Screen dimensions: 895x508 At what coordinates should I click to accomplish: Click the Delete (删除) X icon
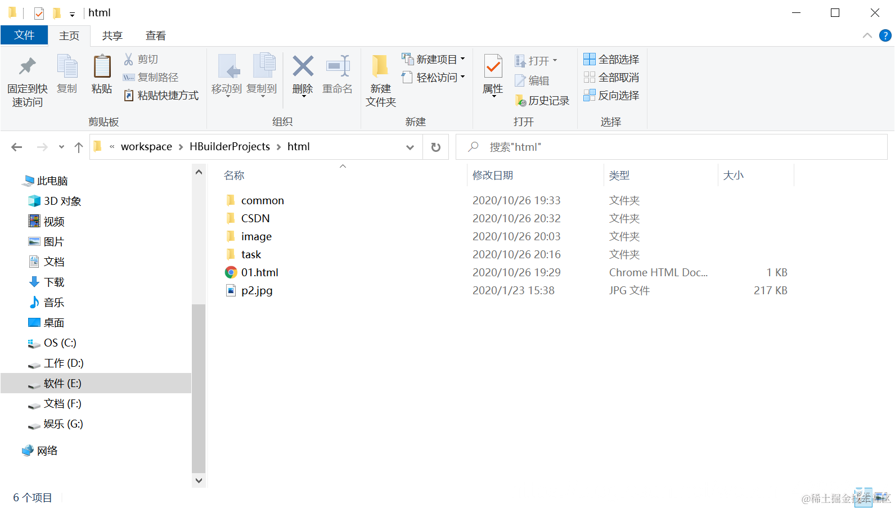tap(303, 66)
